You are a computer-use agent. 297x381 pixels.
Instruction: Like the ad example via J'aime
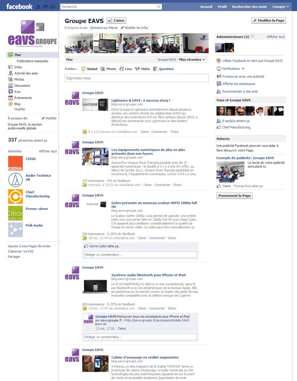coord(226,186)
